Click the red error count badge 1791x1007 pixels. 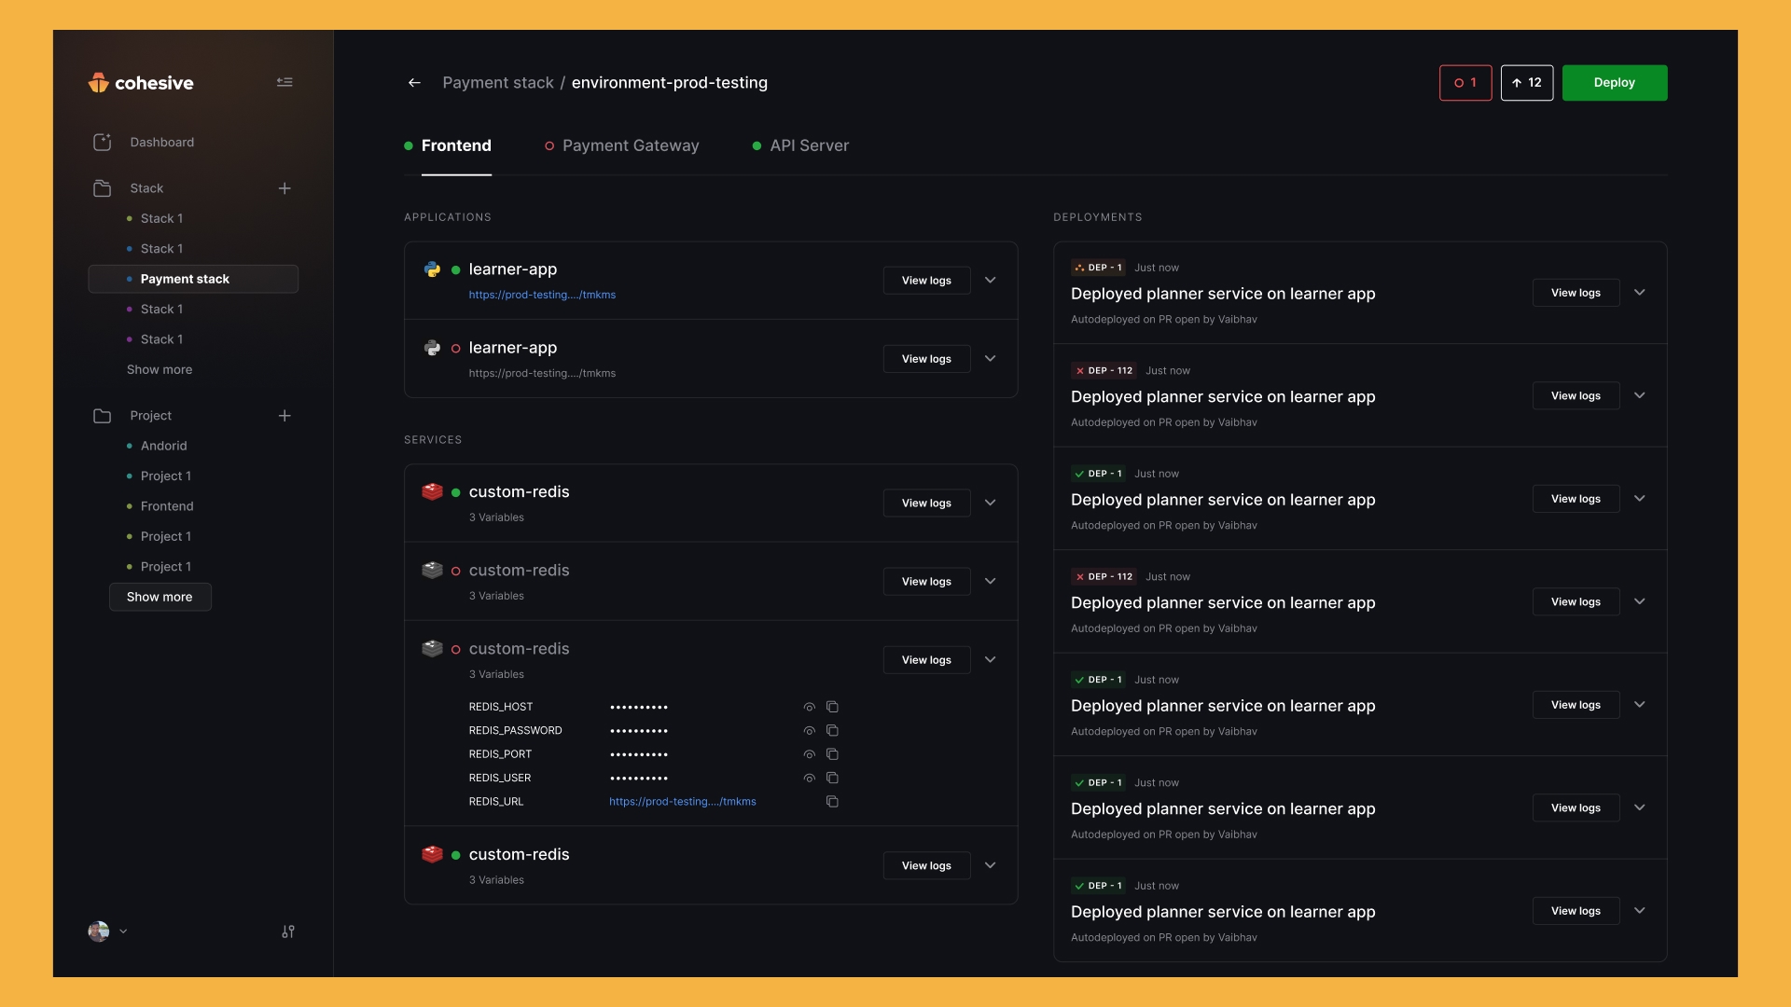1465,83
